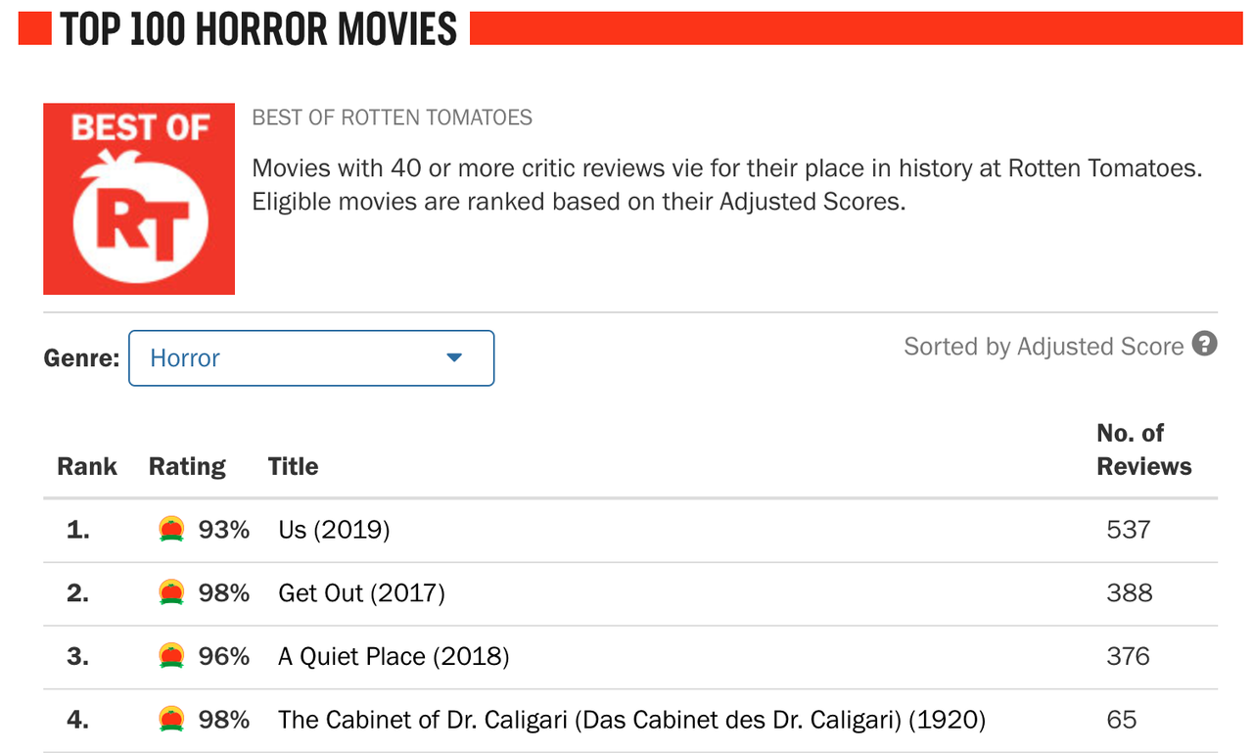1253x753 pixels.
Task: Click the certified fresh icon for Get Out
Action: (x=171, y=593)
